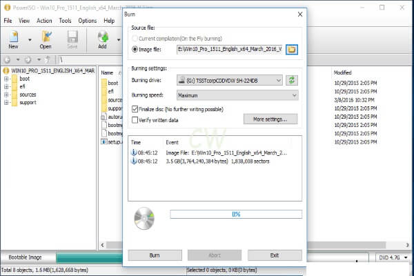Viewport: 414px width, 276px height.
Task: Open the Tools menu
Action: coord(65,21)
